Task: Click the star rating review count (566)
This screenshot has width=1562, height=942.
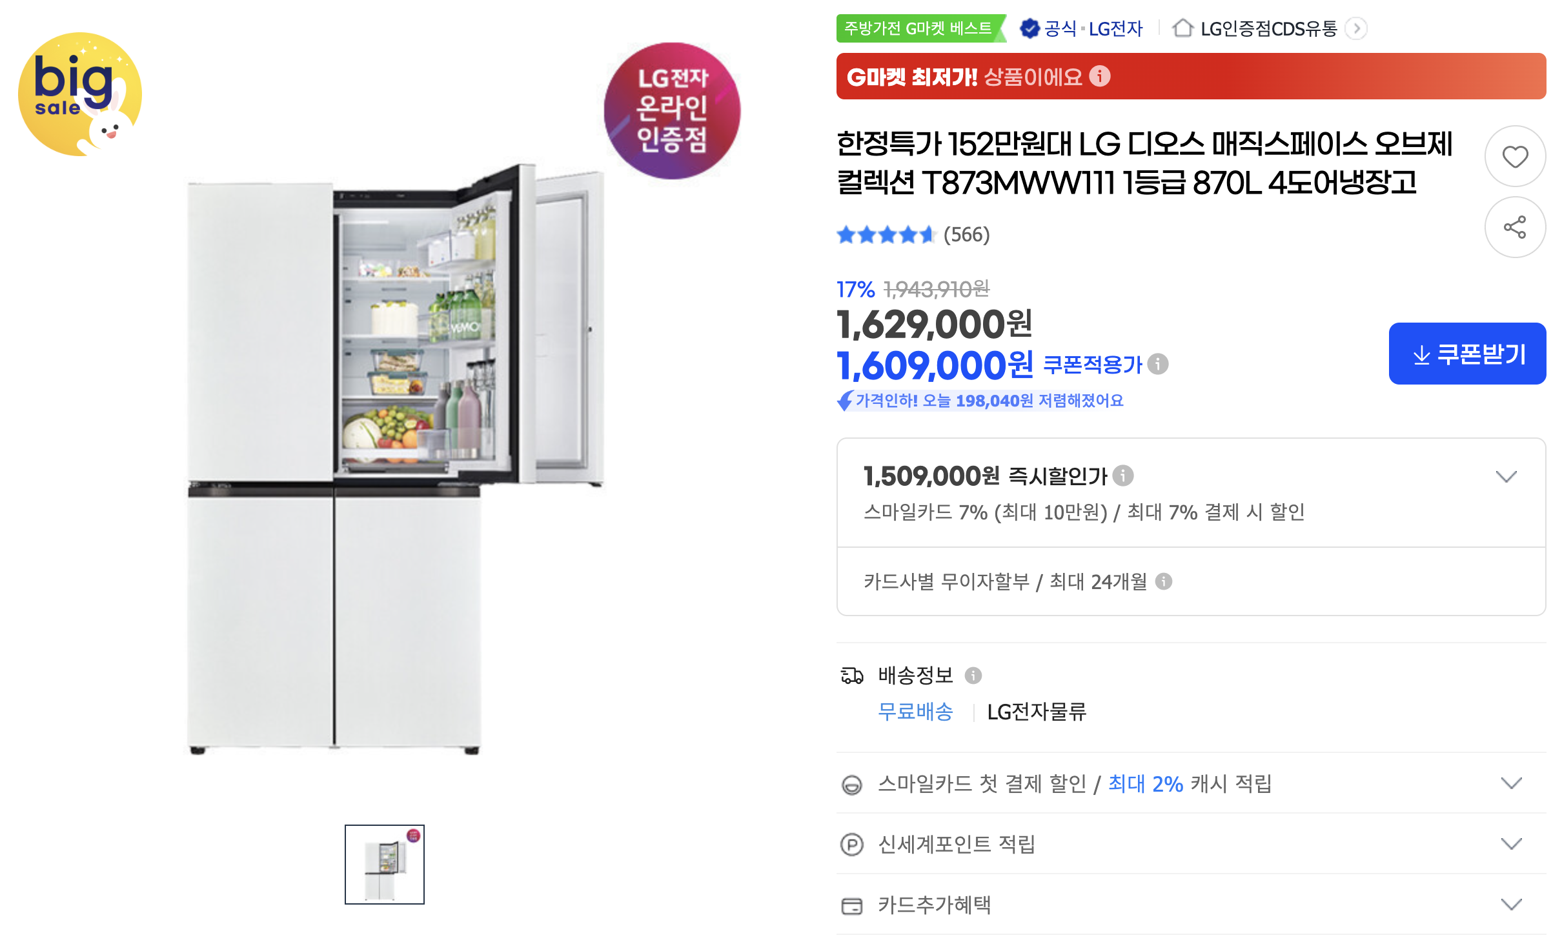Action: [966, 235]
